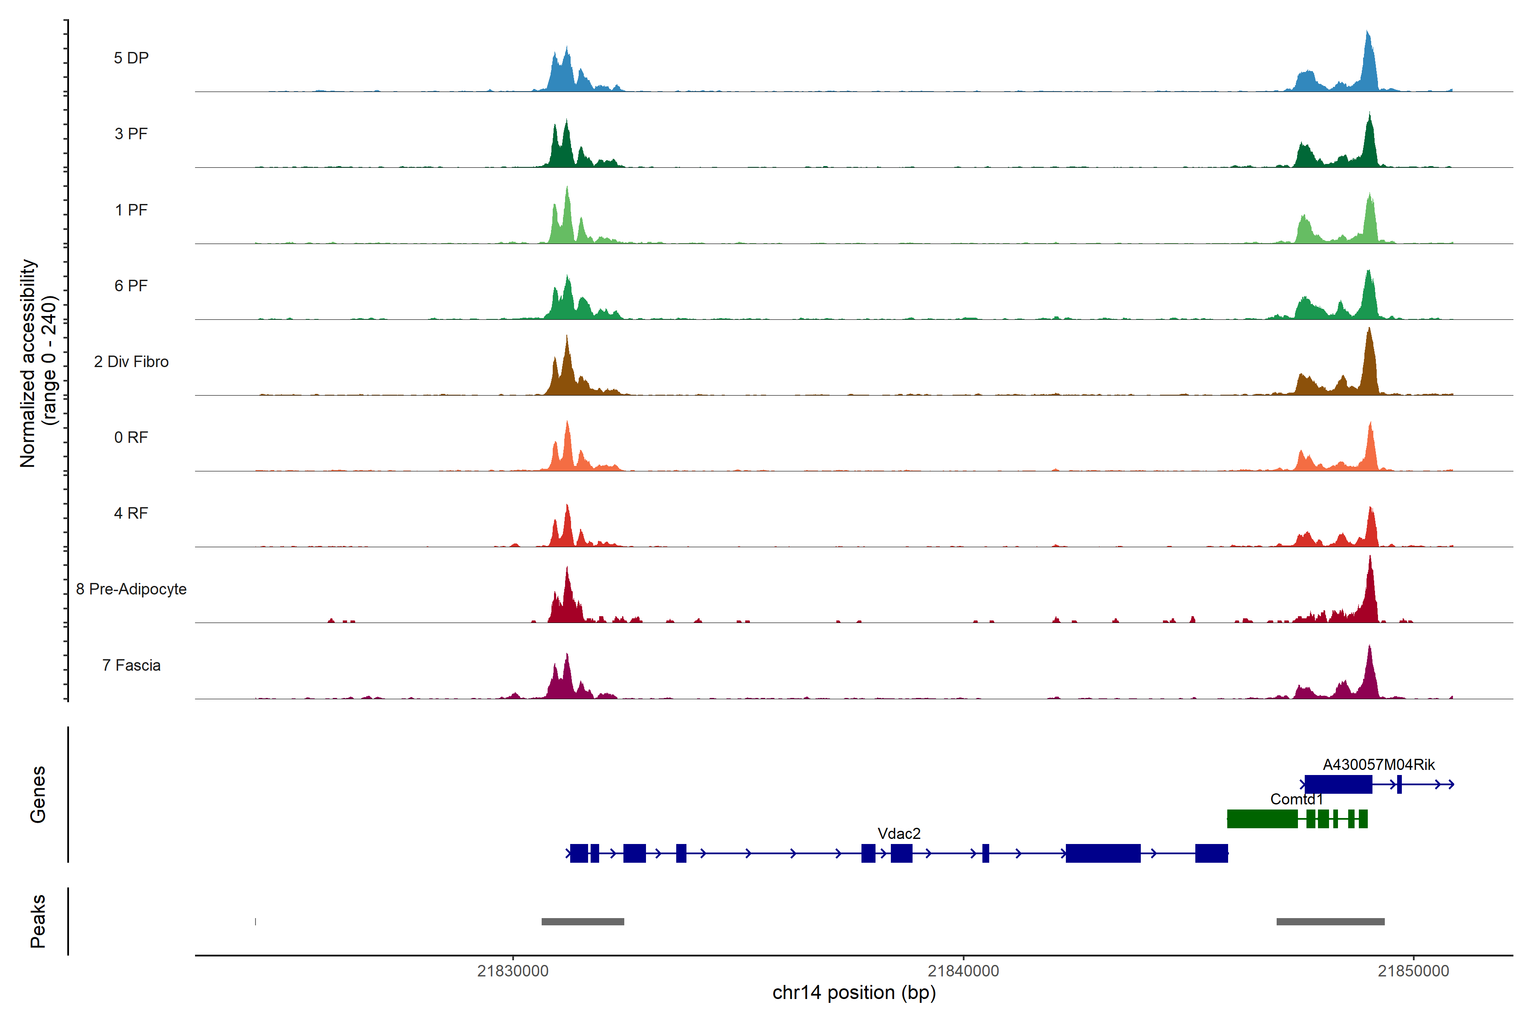Click the Vdac2 gene label
Image resolution: width=1533 pixels, height=1022 pixels.
[x=899, y=834]
